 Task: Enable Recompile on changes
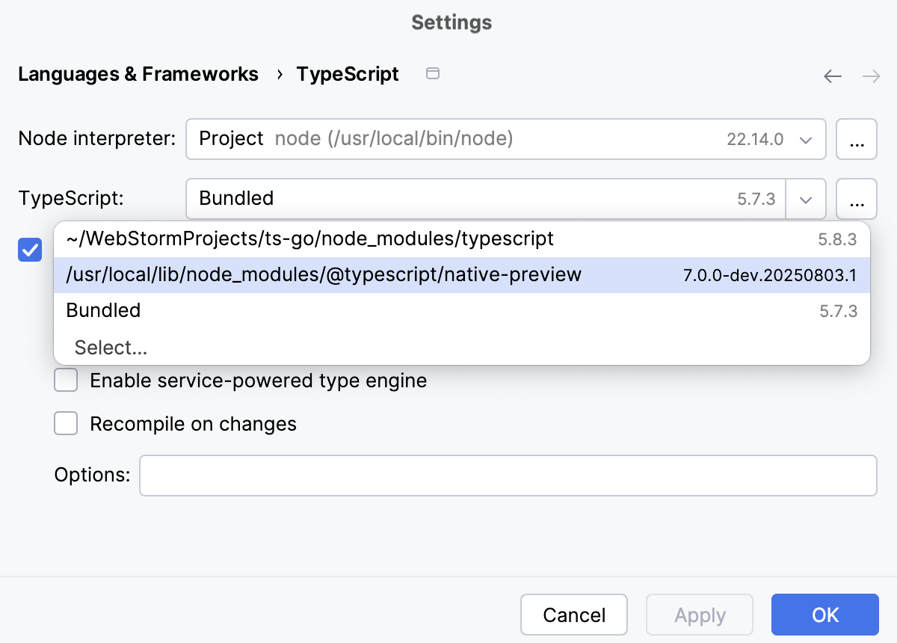coord(66,423)
